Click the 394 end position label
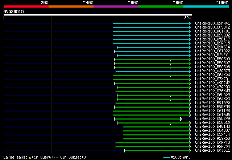This screenshot has width=232, height=160. tap(187, 18)
